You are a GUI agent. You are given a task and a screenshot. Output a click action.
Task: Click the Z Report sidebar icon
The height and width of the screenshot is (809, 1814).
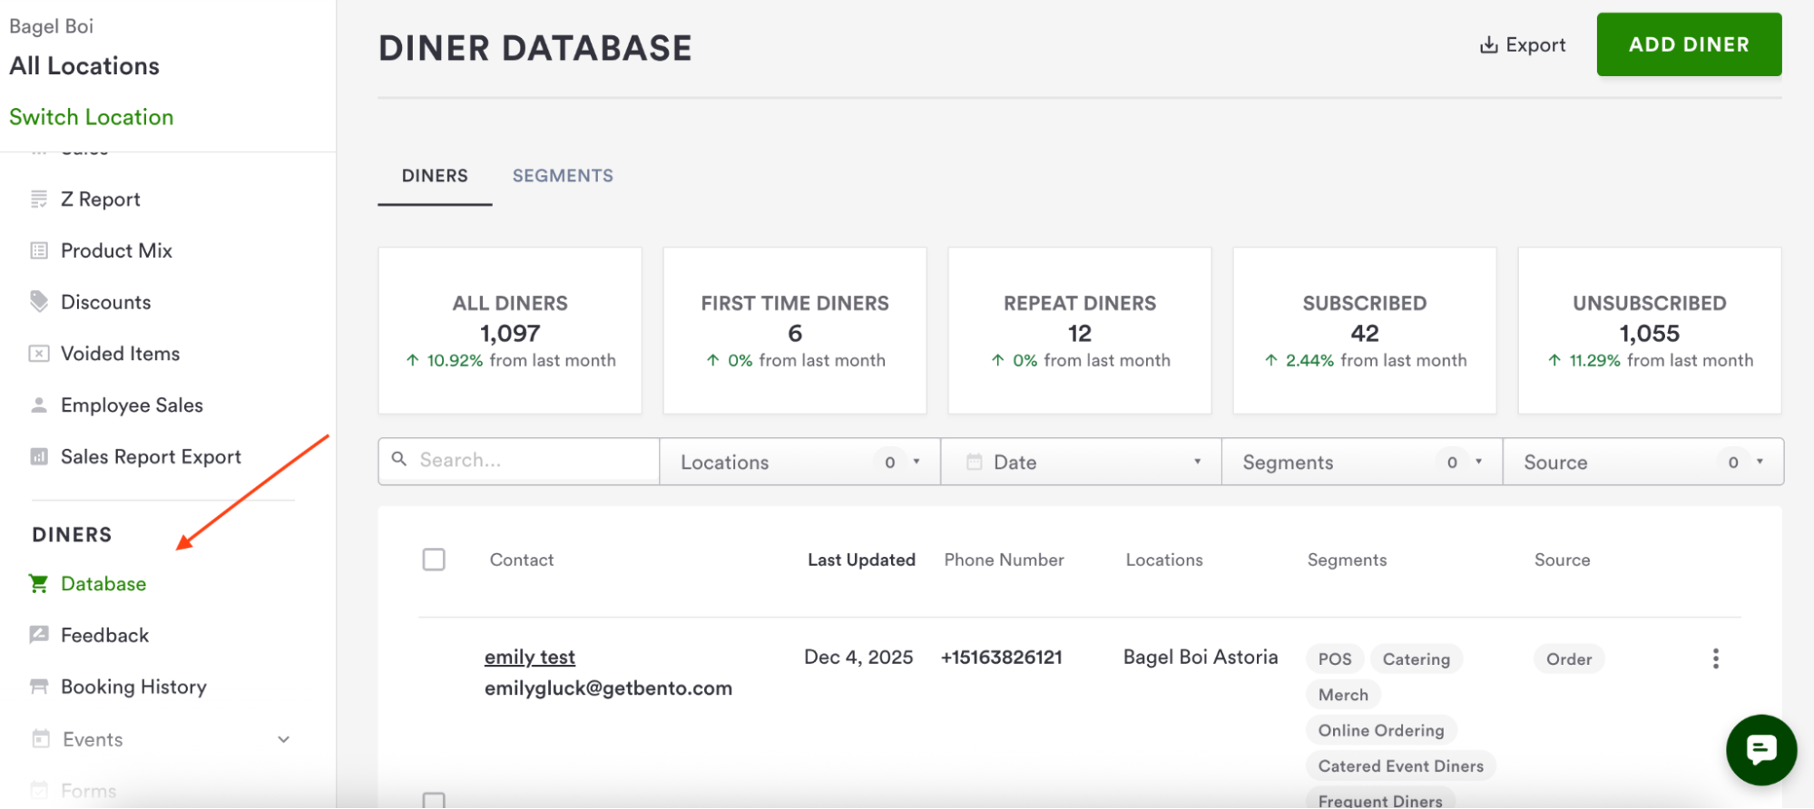[x=39, y=200]
